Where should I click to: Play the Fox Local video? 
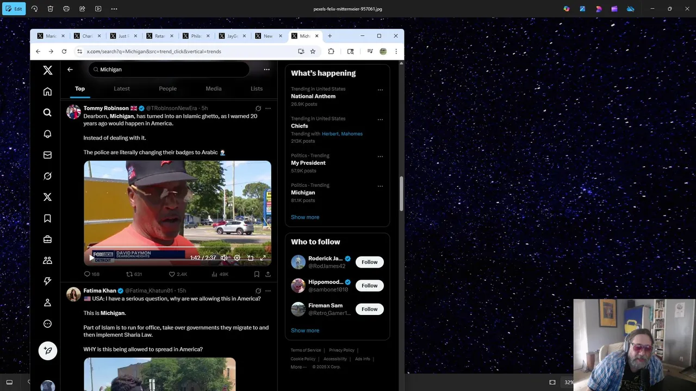pyautogui.click(x=91, y=258)
